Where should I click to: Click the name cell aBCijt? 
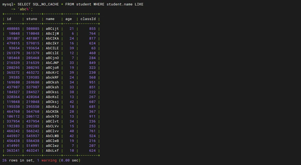pos(52,29)
